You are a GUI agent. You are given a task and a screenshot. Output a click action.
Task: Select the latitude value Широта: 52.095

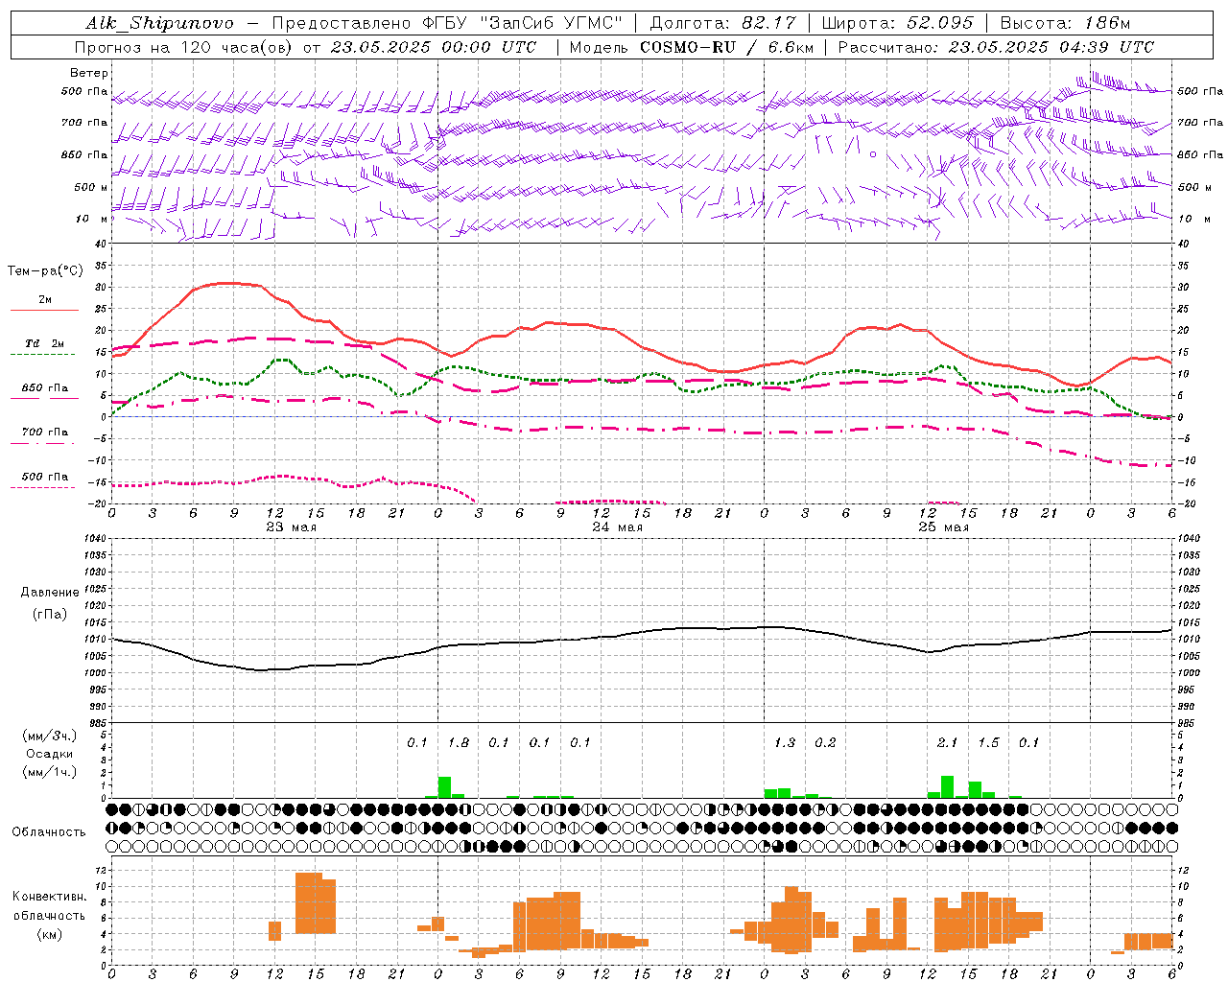pos(898,23)
